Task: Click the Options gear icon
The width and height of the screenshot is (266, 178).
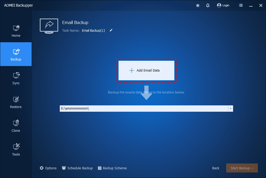Action: (42, 168)
